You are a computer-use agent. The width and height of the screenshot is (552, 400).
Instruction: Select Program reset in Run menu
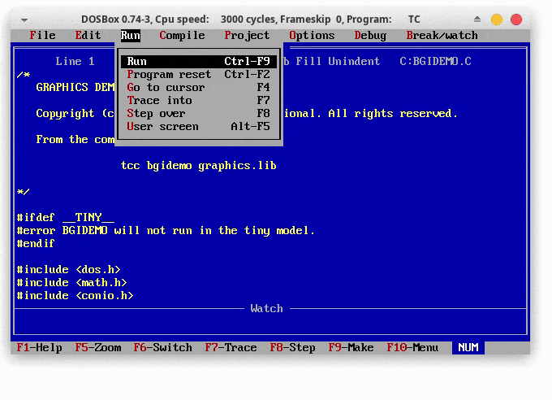pyautogui.click(x=199, y=75)
